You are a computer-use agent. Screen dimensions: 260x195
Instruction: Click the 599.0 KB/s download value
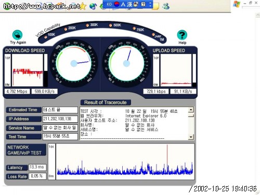45,92
